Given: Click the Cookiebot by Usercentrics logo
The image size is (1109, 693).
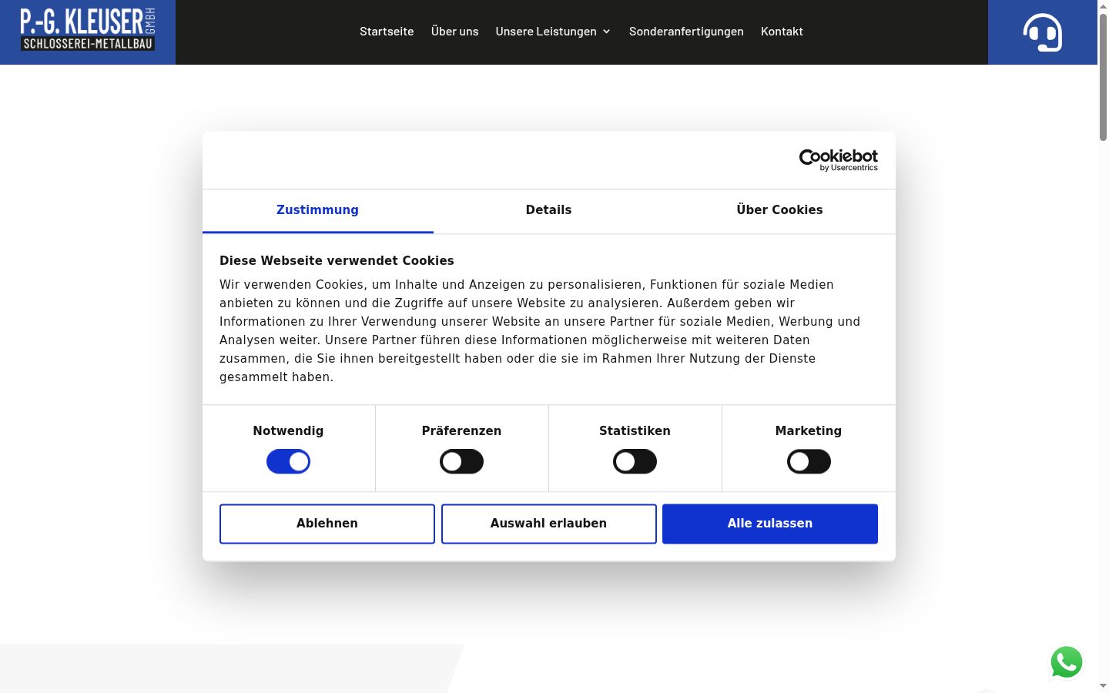Looking at the screenshot, I should pyautogui.click(x=838, y=160).
